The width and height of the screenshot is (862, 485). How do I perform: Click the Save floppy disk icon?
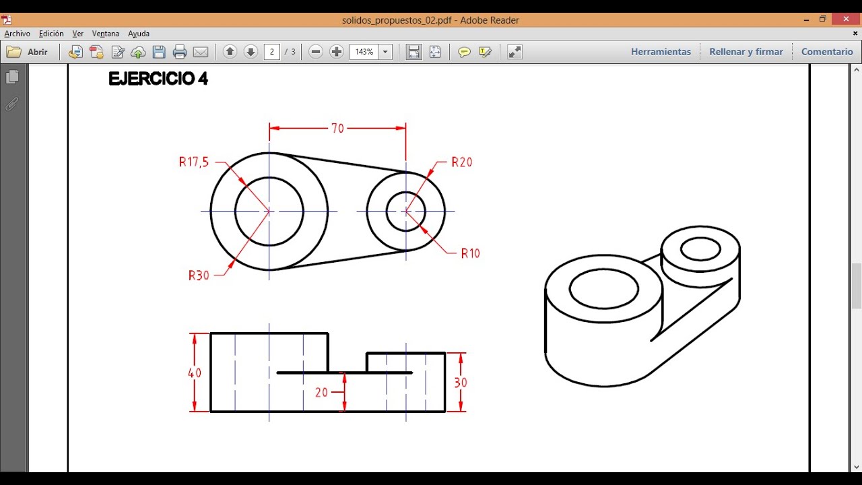159,52
